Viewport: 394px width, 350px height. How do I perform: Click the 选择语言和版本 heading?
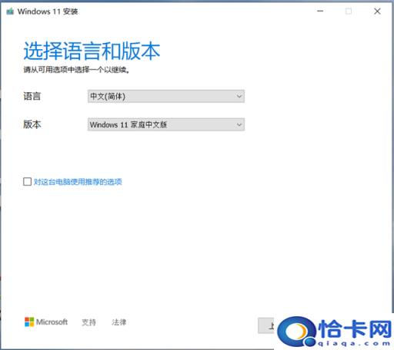tap(92, 51)
